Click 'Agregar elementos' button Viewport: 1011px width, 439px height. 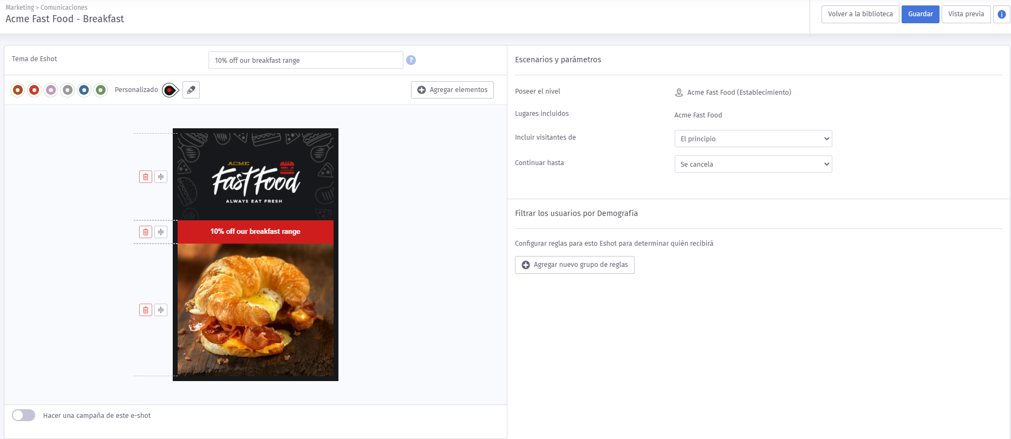452,90
